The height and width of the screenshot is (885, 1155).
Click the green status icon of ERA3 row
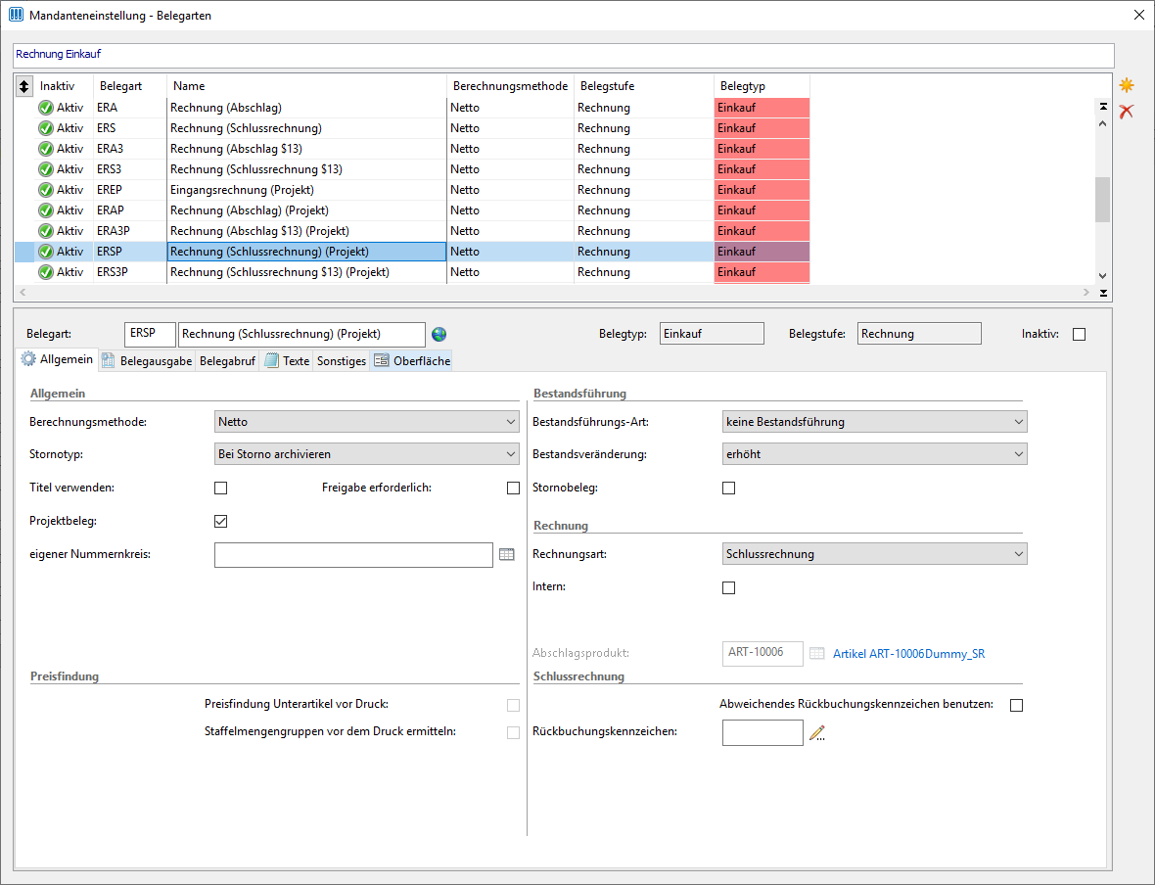coord(46,149)
